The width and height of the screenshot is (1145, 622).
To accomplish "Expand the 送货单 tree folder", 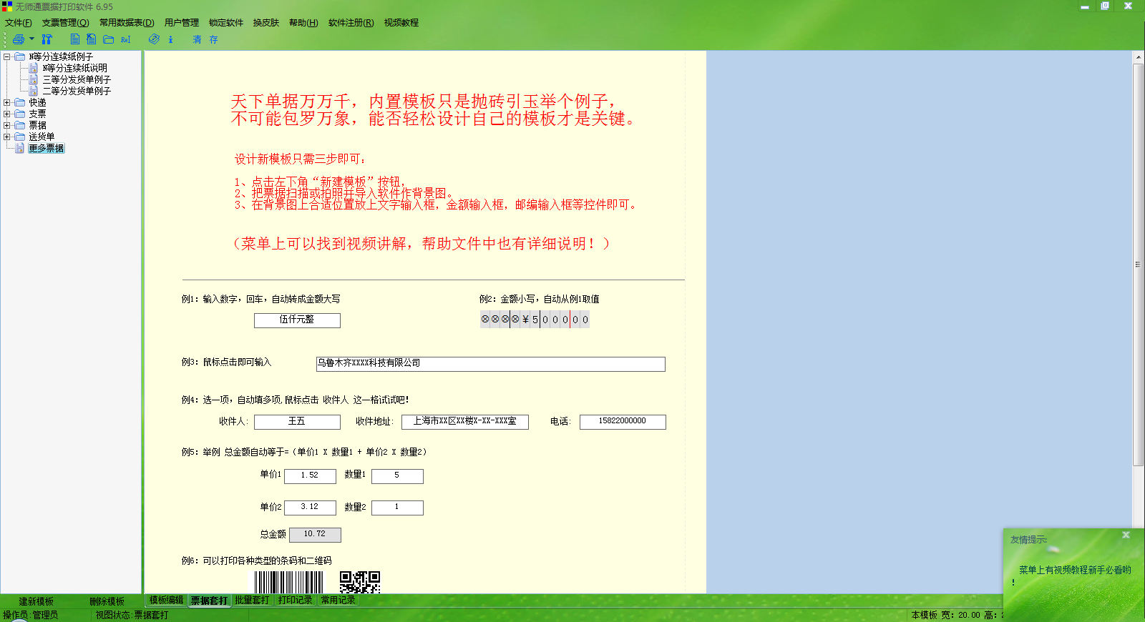I will [6, 137].
